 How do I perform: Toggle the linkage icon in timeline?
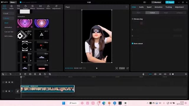160,74
